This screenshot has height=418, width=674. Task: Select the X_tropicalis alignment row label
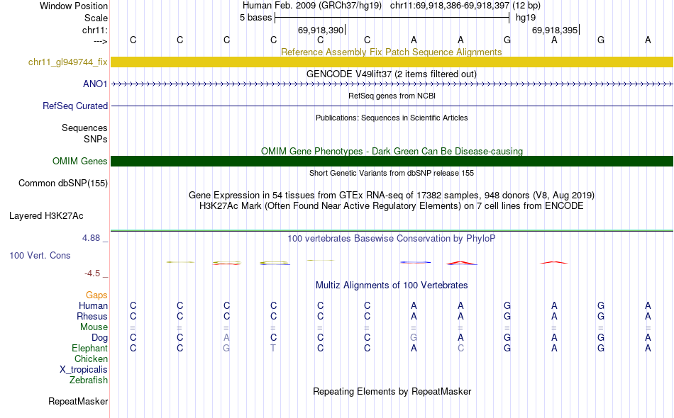tap(84, 370)
